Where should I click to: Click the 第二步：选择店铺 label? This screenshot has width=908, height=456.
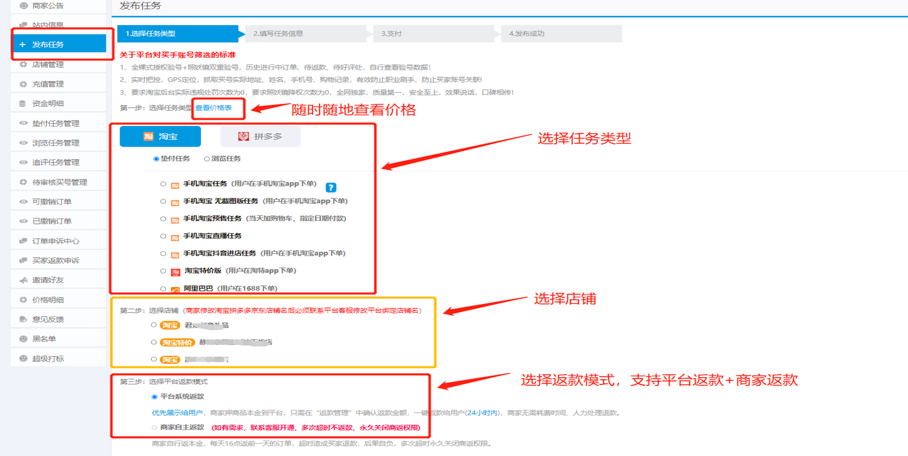(149, 310)
